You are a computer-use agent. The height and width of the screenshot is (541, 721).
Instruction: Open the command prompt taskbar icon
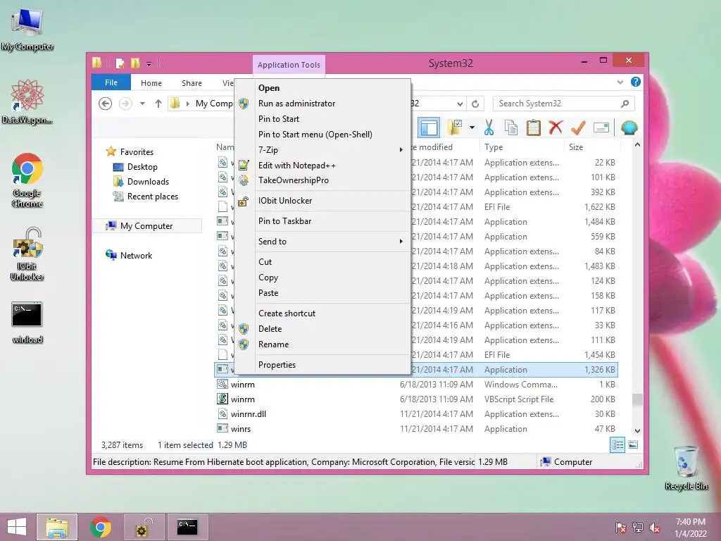(x=187, y=527)
